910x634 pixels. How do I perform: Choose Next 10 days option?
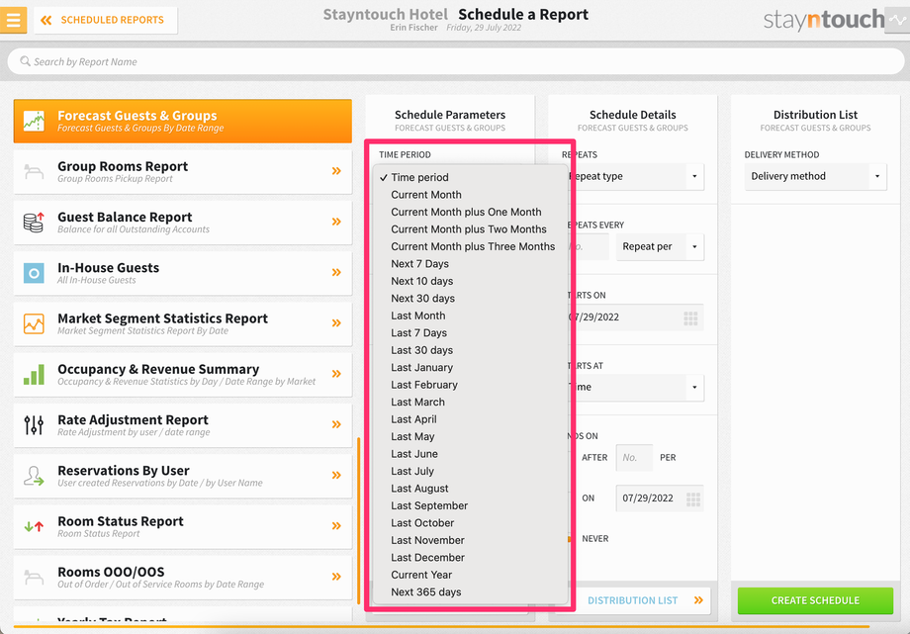coord(470,281)
